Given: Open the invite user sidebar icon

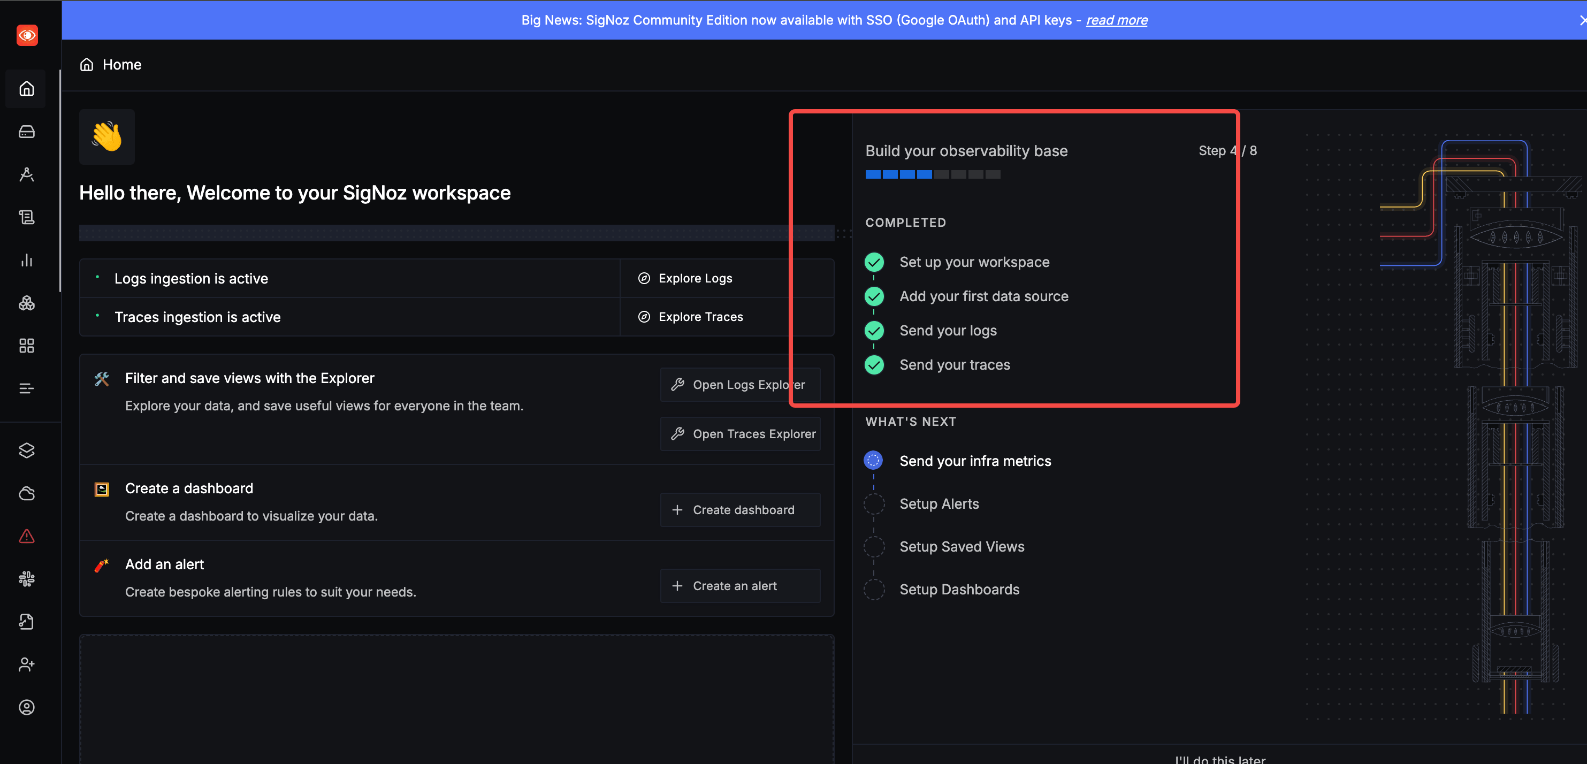Looking at the screenshot, I should click(x=27, y=664).
